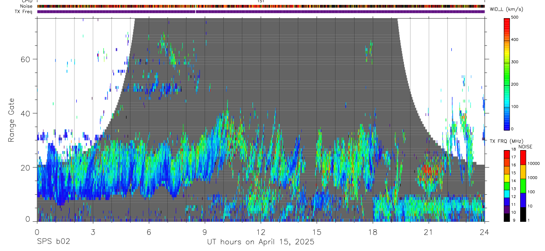Click the red 17–18 MHz TX FRQ swatch
The image size is (545, 251).
[x=507, y=154]
